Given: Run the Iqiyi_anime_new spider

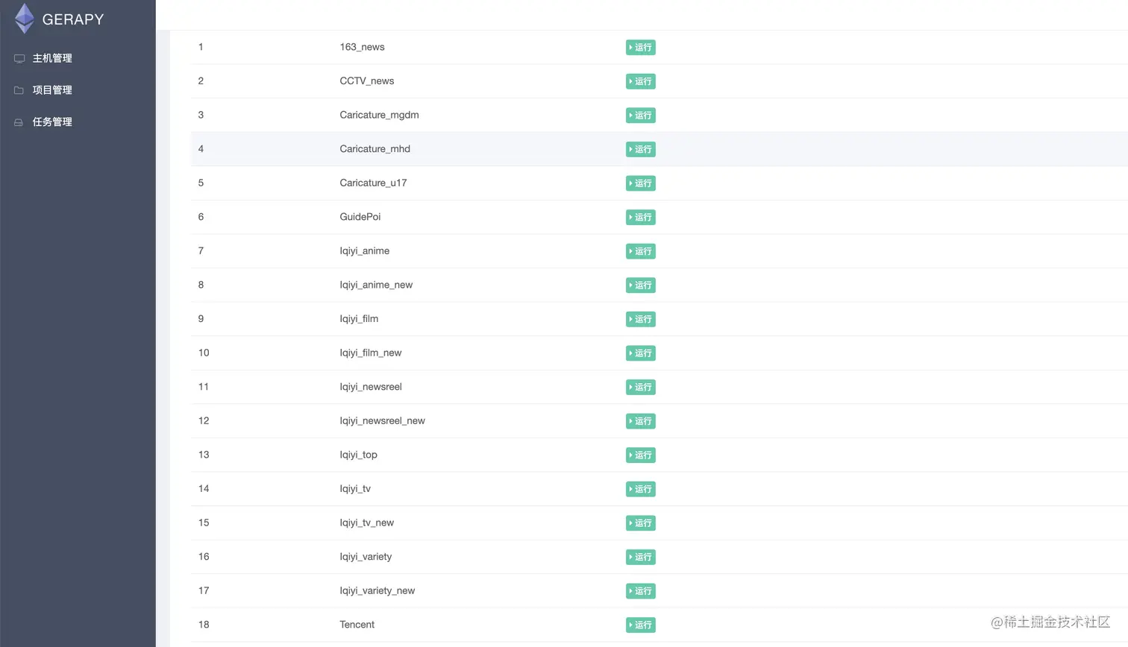Looking at the screenshot, I should tap(641, 285).
